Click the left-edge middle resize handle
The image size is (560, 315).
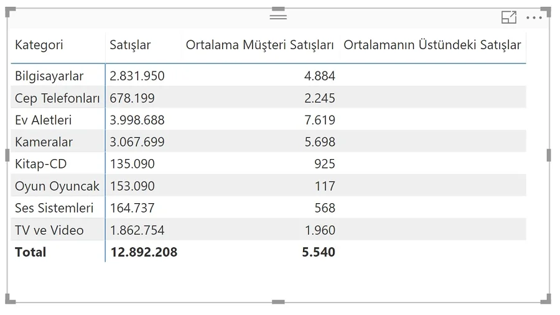7,155
